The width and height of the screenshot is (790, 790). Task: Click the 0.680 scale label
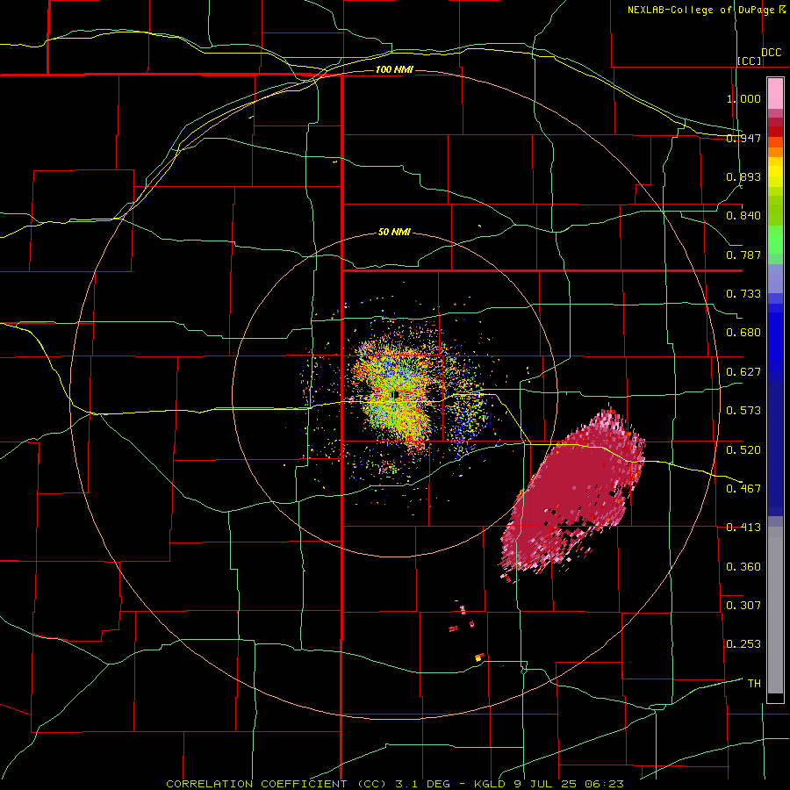coord(743,333)
